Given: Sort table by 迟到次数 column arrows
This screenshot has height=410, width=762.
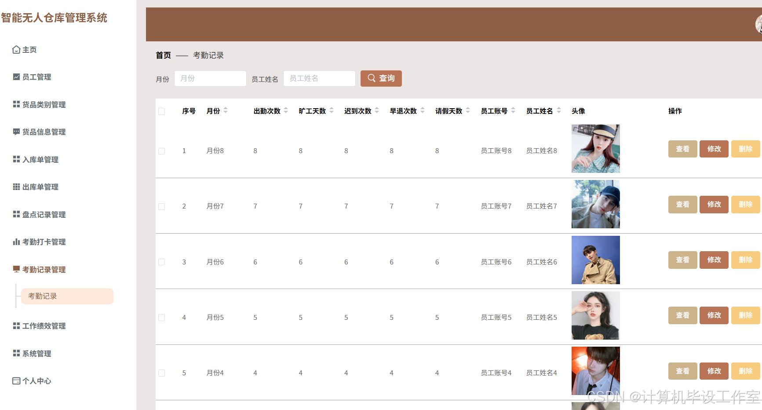Looking at the screenshot, I should click(377, 110).
